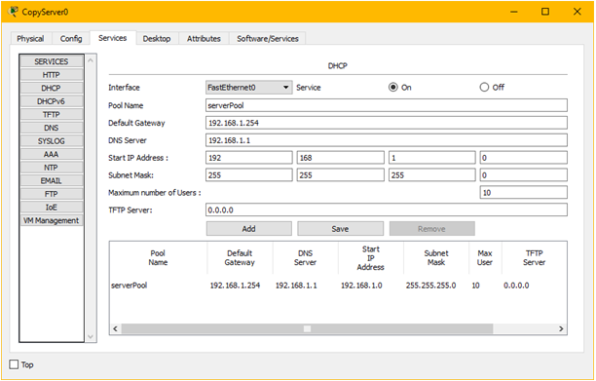Image resolution: width=596 pixels, height=381 pixels.
Task: Click the 255.255.255.0 table cell
Action: click(430, 286)
